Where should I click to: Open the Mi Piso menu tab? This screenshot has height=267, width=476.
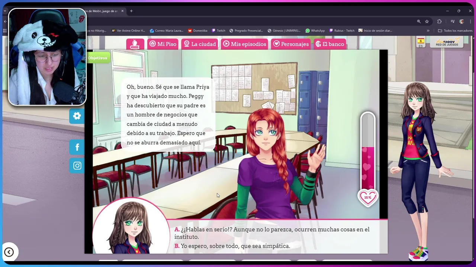click(163, 44)
